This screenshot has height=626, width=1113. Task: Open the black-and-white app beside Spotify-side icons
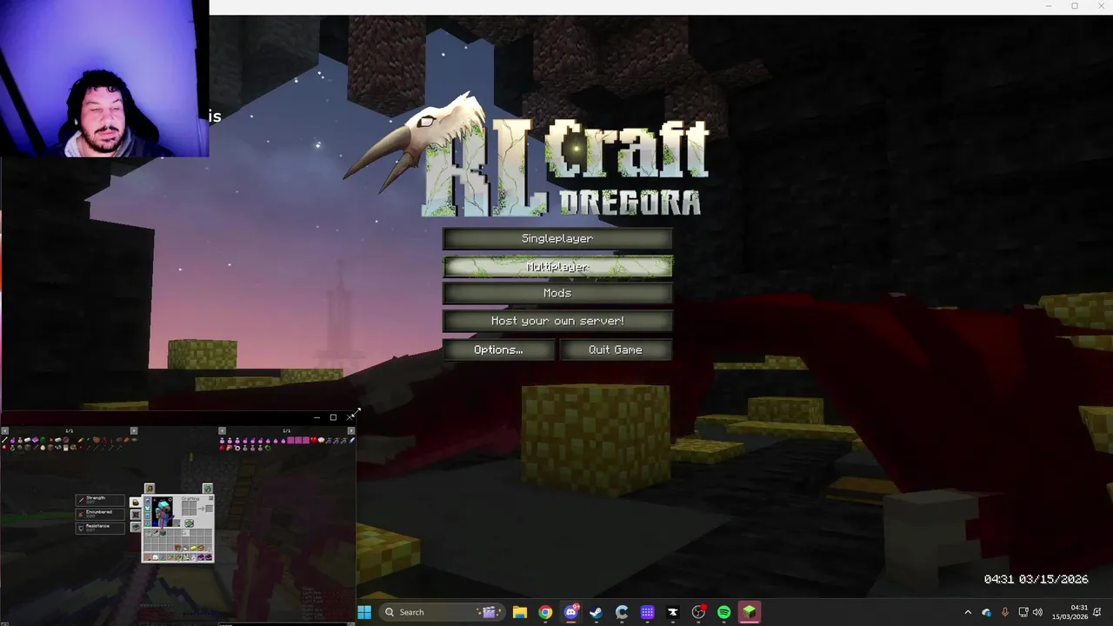pos(673,612)
